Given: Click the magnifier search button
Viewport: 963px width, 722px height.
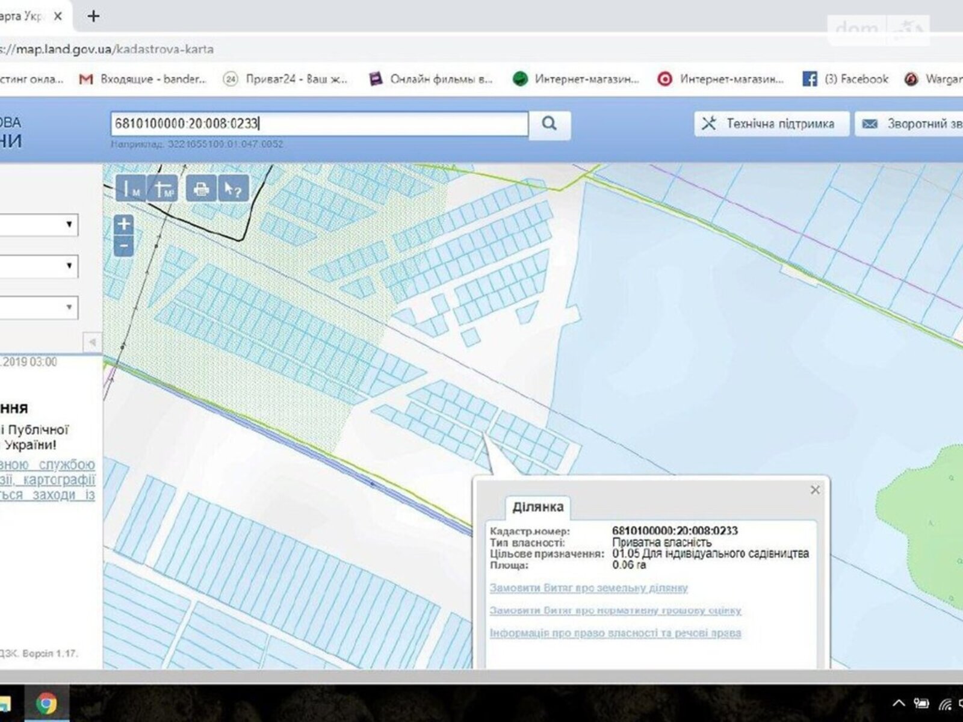Looking at the screenshot, I should click(x=549, y=124).
